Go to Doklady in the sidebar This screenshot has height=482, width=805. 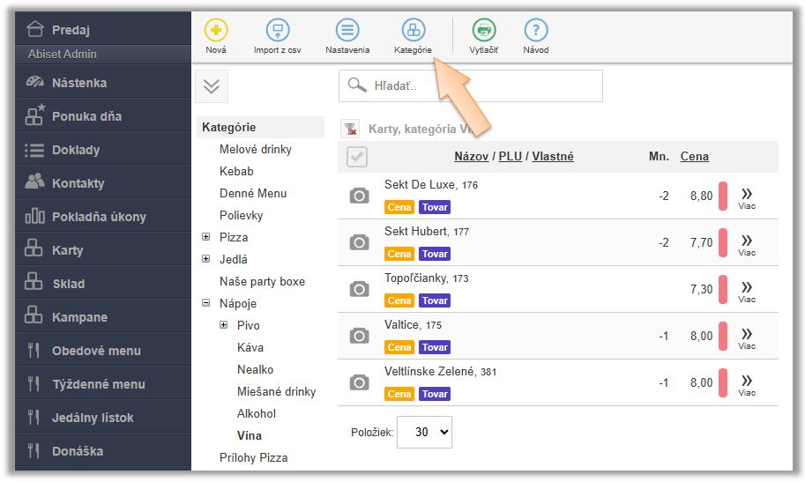point(76,150)
